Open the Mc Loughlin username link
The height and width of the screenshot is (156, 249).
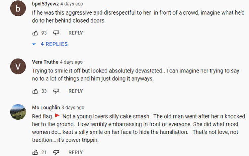point(46,107)
